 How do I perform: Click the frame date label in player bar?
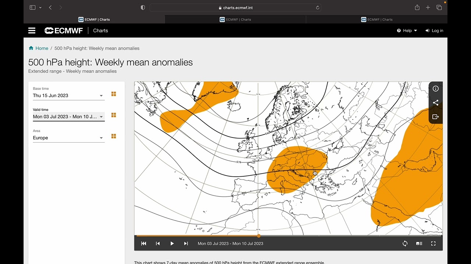tap(230, 243)
